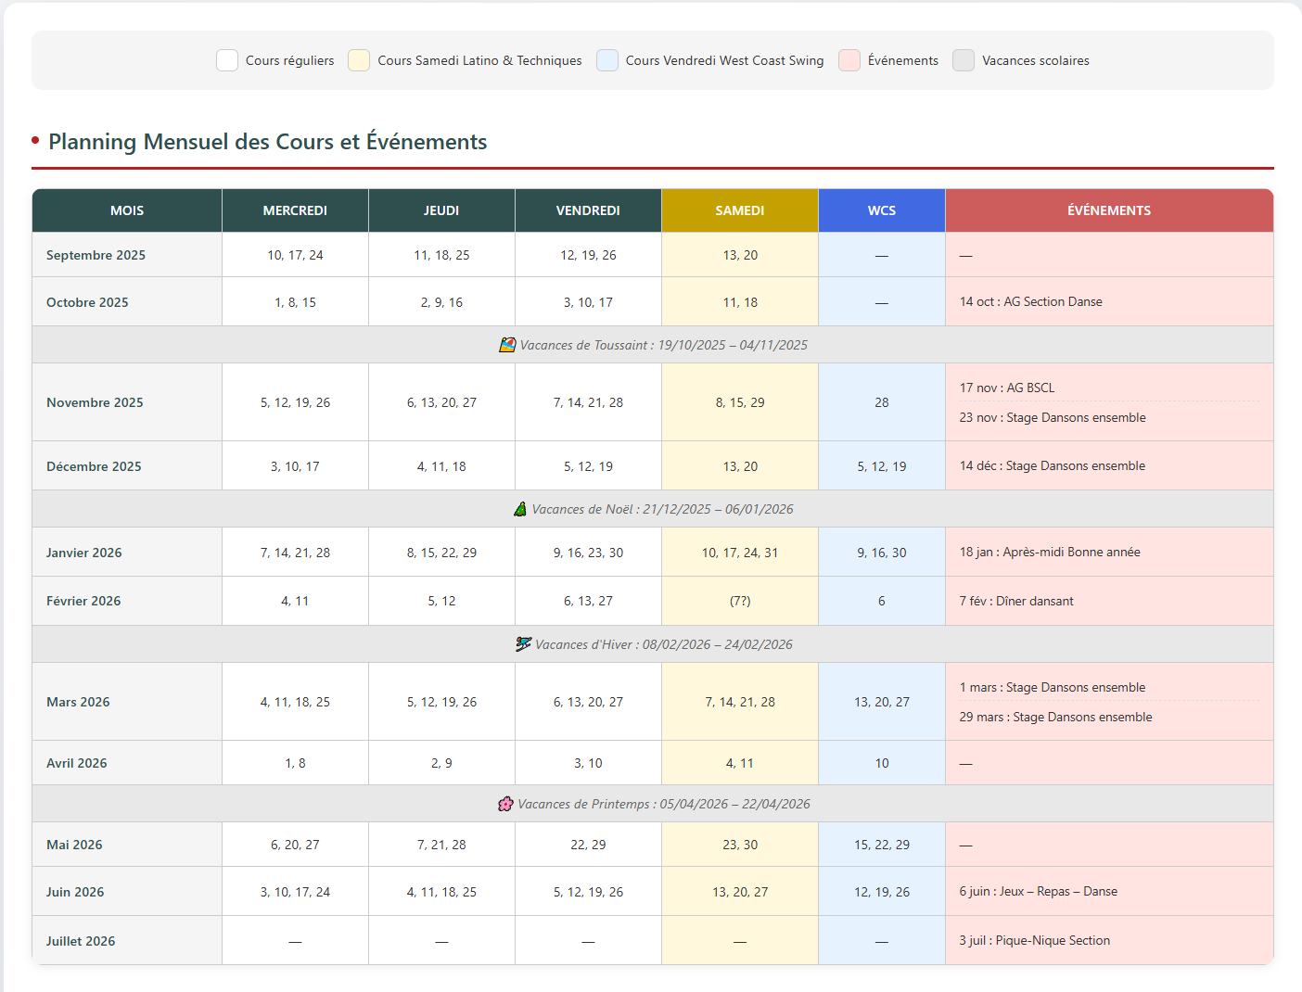Select the 18 jan Après-midi Bonne année event

click(1050, 552)
